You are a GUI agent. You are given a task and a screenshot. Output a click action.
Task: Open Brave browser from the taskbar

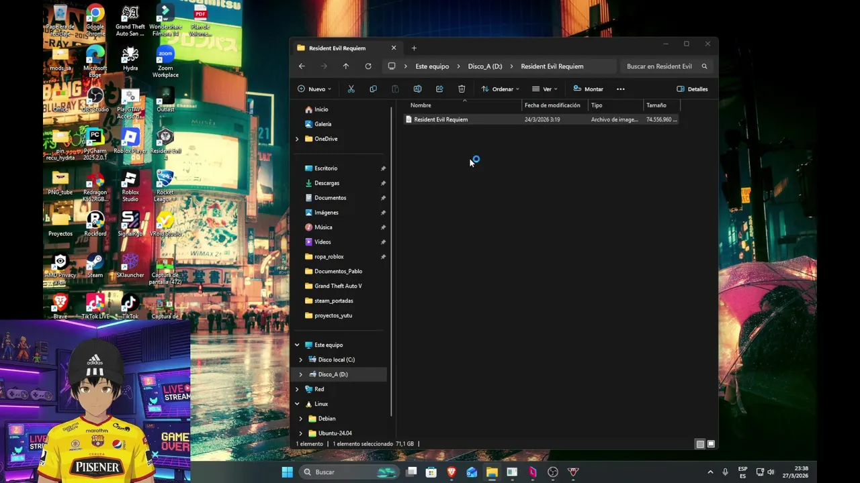(x=451, y=472)
